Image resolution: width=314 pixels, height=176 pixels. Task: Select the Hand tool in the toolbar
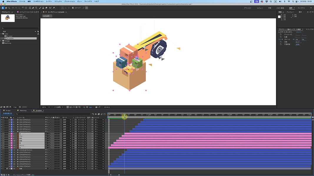(6, 8)
